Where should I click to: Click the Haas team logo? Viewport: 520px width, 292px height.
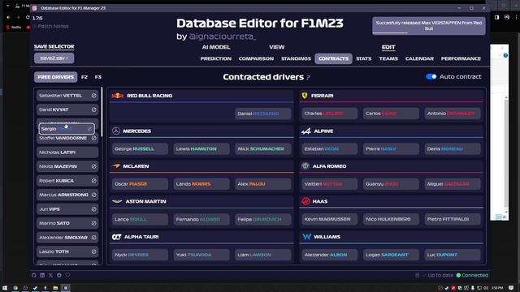305,201
